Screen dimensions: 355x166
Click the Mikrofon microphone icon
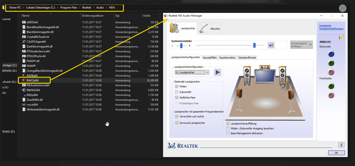point(204,29)
